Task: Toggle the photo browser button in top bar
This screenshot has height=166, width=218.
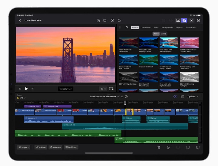Action: click(178, 20)
